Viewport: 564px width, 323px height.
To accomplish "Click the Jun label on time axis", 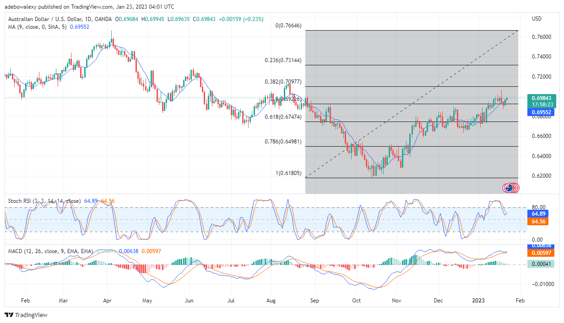I will click(190, 301).
